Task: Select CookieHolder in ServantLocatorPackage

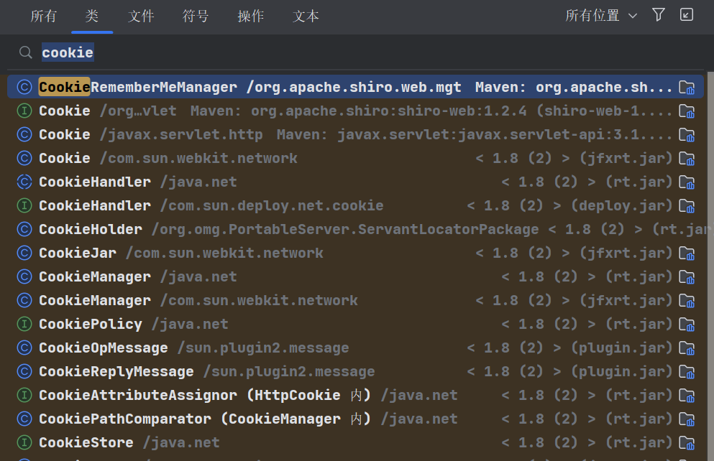Action: coord(89,229)
